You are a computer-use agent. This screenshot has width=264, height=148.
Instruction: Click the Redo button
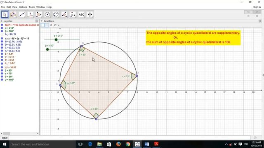(x=257, y=12)
